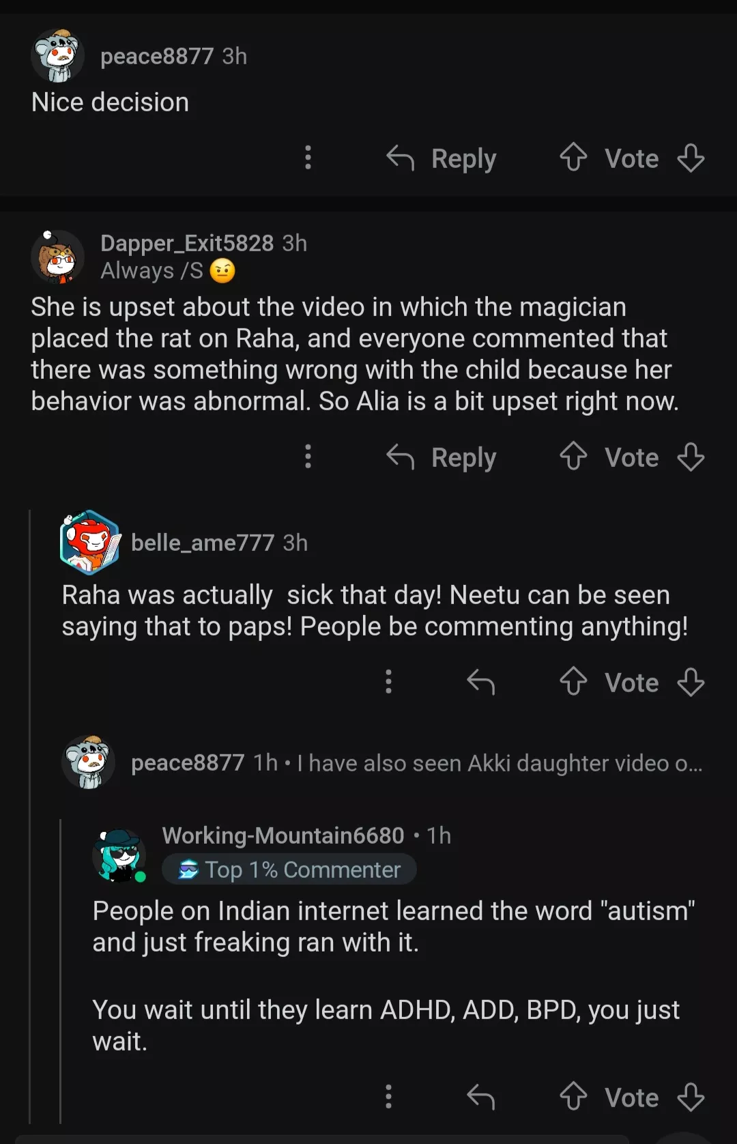Open options menu on "Nice decision" comment
737x1144 pixels.
click(308, 158)
